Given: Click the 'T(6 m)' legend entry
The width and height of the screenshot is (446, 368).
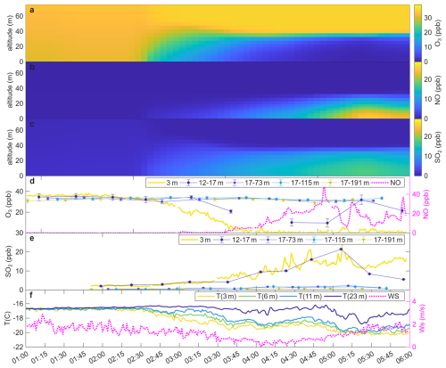Looking at the screenshot, I should coord(258,296).
